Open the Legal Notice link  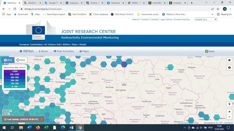166,19
